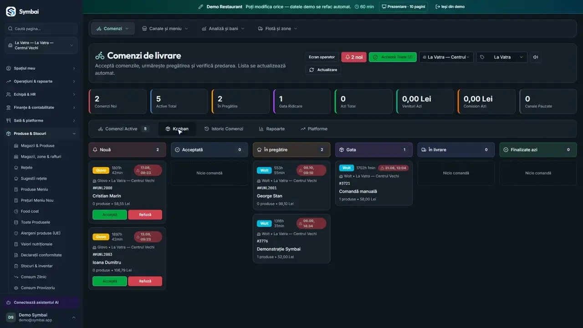This screenshot has width=583, height=328.
Task: Click the Magazii & Produse icon
Action: pyautogui.click(x=16, y=146)
